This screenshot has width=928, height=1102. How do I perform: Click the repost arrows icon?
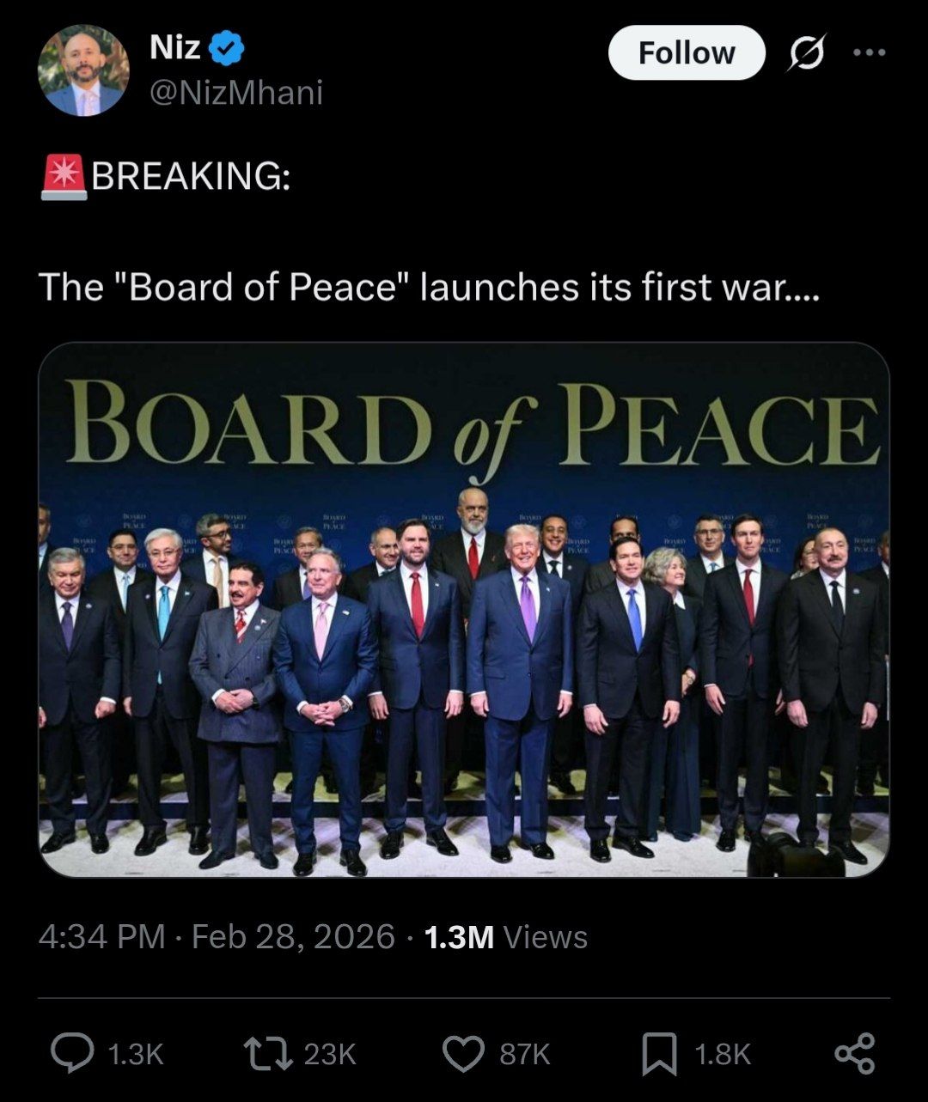(x=267, y=1053)
